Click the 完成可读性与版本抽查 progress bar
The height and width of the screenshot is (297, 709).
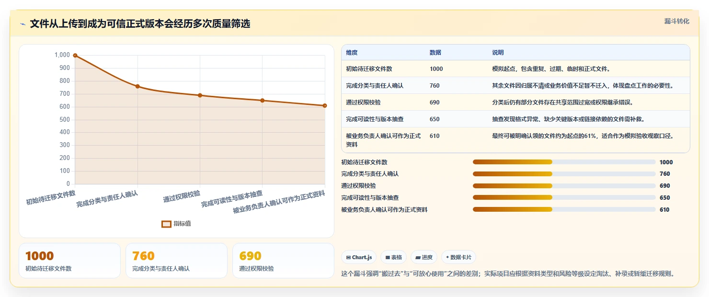[x=564, y=197]
